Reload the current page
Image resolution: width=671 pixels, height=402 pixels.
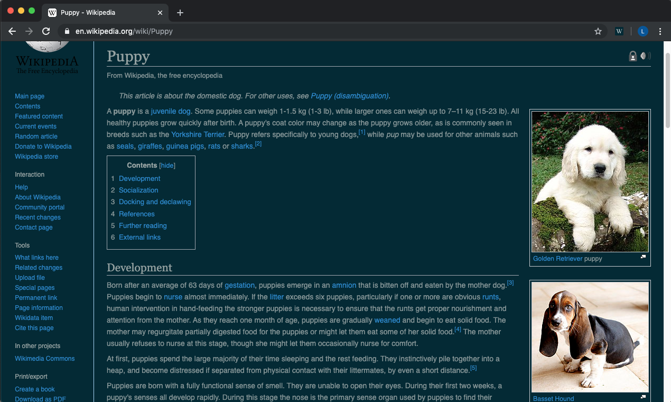pyautogui.click(x=46, y=31)
